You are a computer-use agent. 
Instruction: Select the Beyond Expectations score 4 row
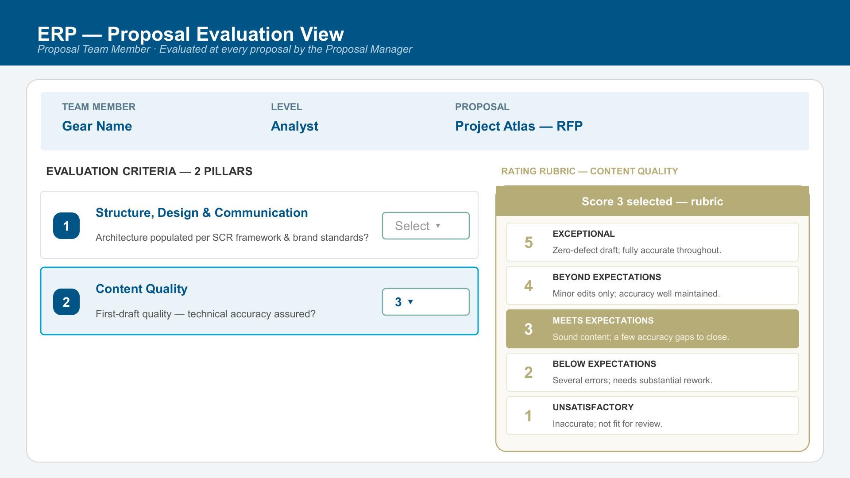(652, 285)
